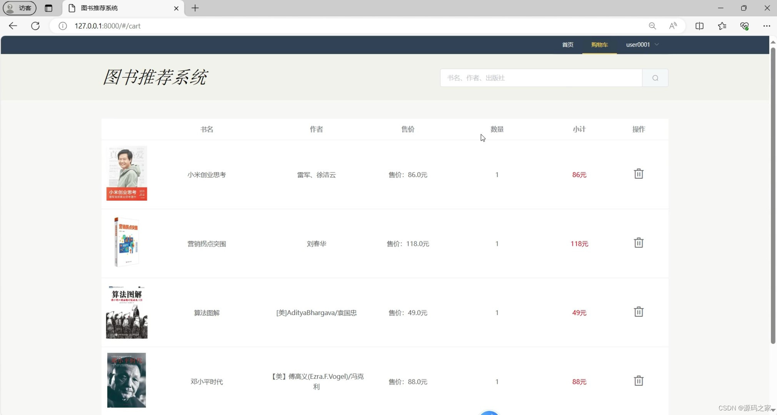
Task: Expand the user0001 account dropdown
Action: pyautogui.click(x=642, y=45)
